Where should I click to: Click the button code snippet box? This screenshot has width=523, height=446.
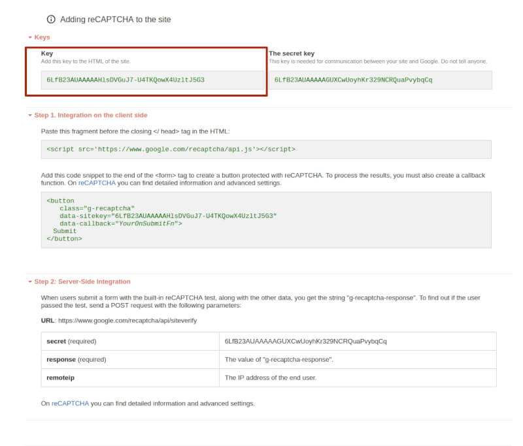[x=266, y=220]
